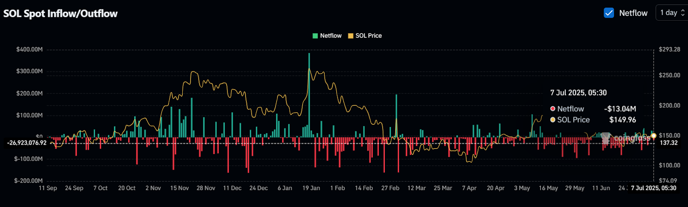Click the $100.00M left axis value
The height and width of the screenshot is (207, 688).
coord(29,115)
